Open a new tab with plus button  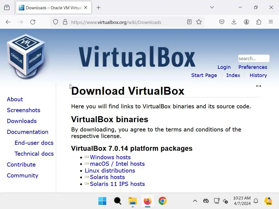98,7
